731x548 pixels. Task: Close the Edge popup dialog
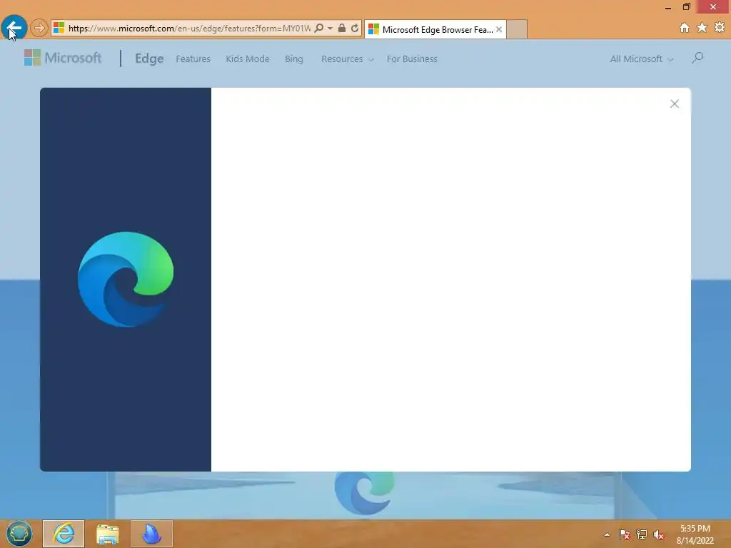click(674, 104)
